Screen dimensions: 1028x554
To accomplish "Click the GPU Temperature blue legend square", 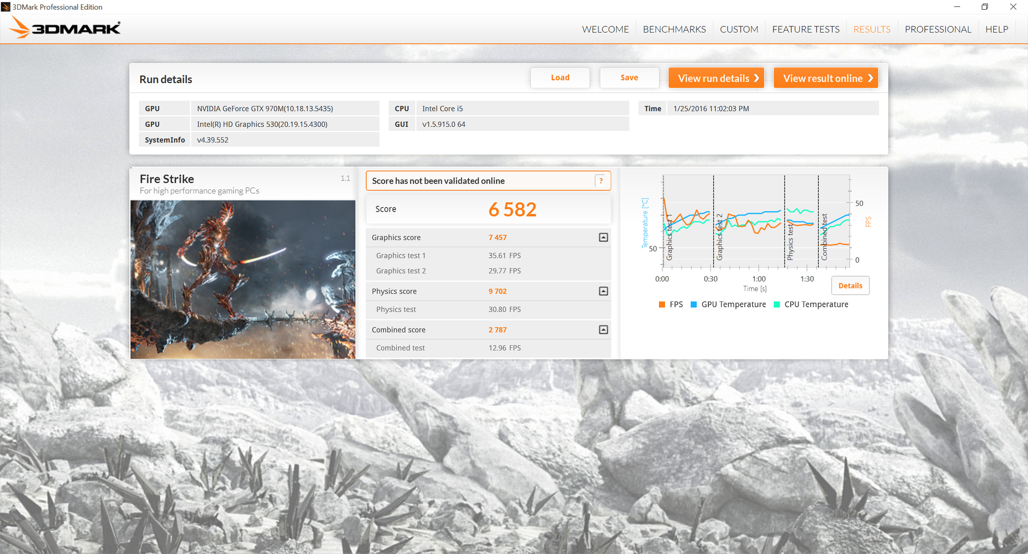I will [693, 305].
